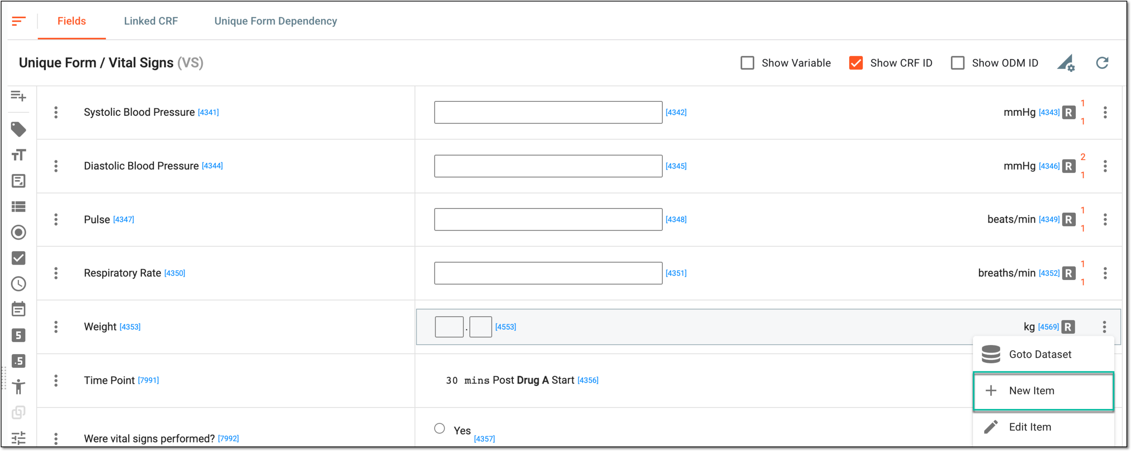Click CRF ID link [4553] beside Weight boxes
Screen dimensions: 1131x451
506,327
